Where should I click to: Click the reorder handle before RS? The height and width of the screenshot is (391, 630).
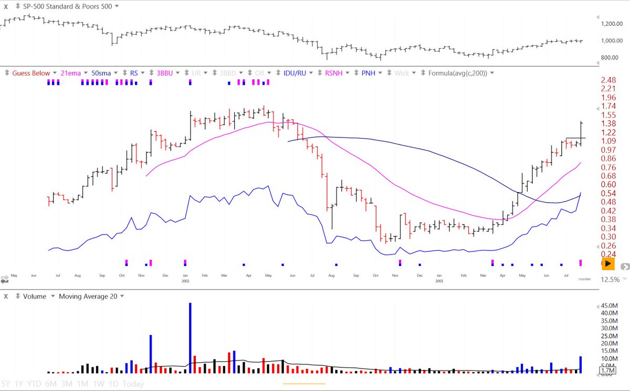pos(124,73)
